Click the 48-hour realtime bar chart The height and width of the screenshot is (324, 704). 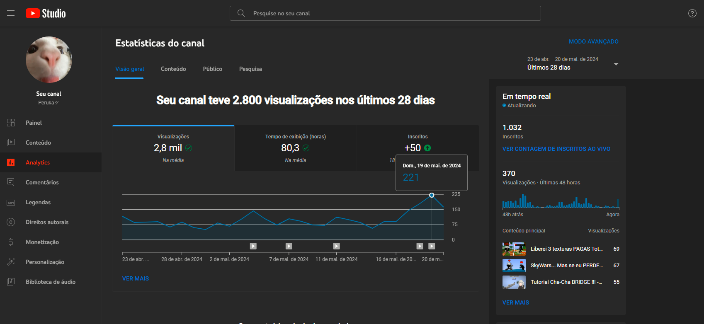(561, 201)
